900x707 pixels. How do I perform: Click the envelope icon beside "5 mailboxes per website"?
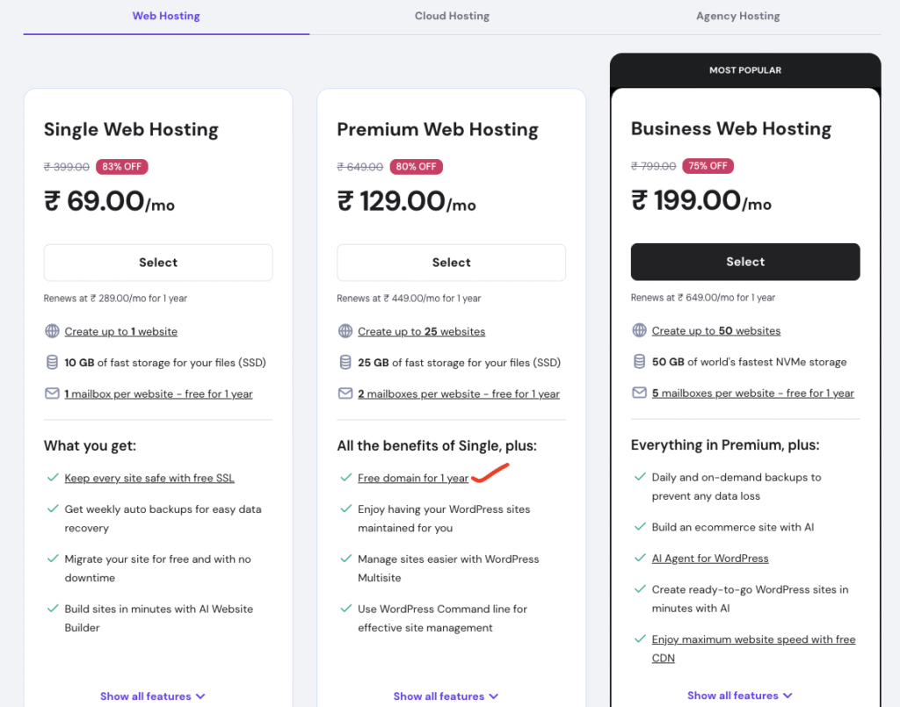coord(638,393)
